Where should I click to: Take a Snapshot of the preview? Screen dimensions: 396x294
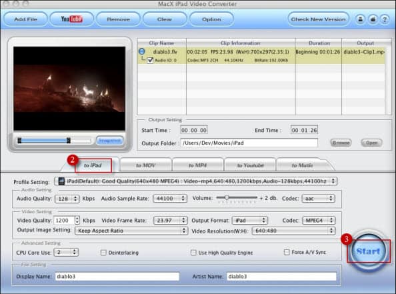[109, 141]
